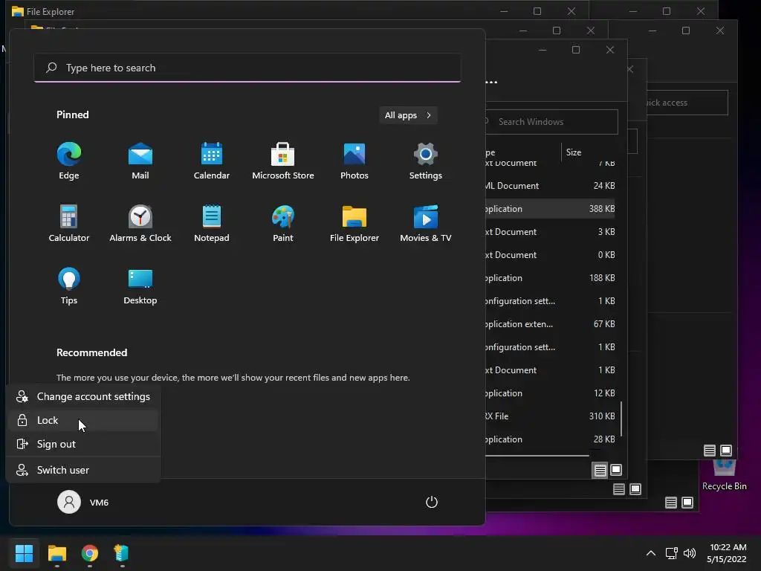Select the 24 KB ML Document row
761x571 pixels.
[x=551, y=185]
